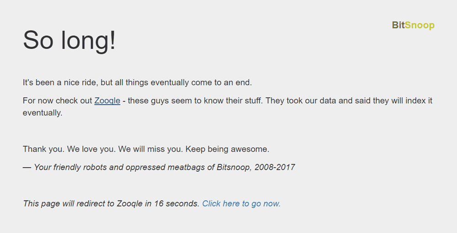
Task: Click the dark "Bit" part of the logo
Action: point(398,25)
